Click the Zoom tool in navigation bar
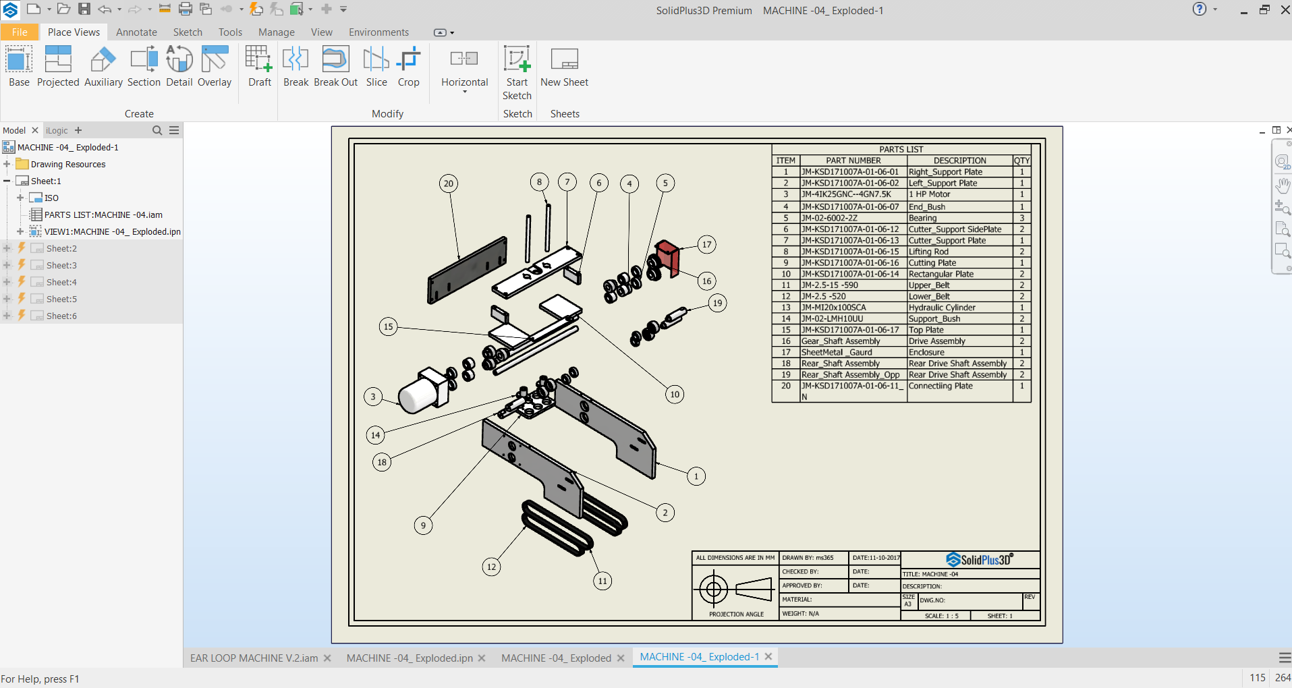Viewport: 1292px width, 688px height. 1283,207
